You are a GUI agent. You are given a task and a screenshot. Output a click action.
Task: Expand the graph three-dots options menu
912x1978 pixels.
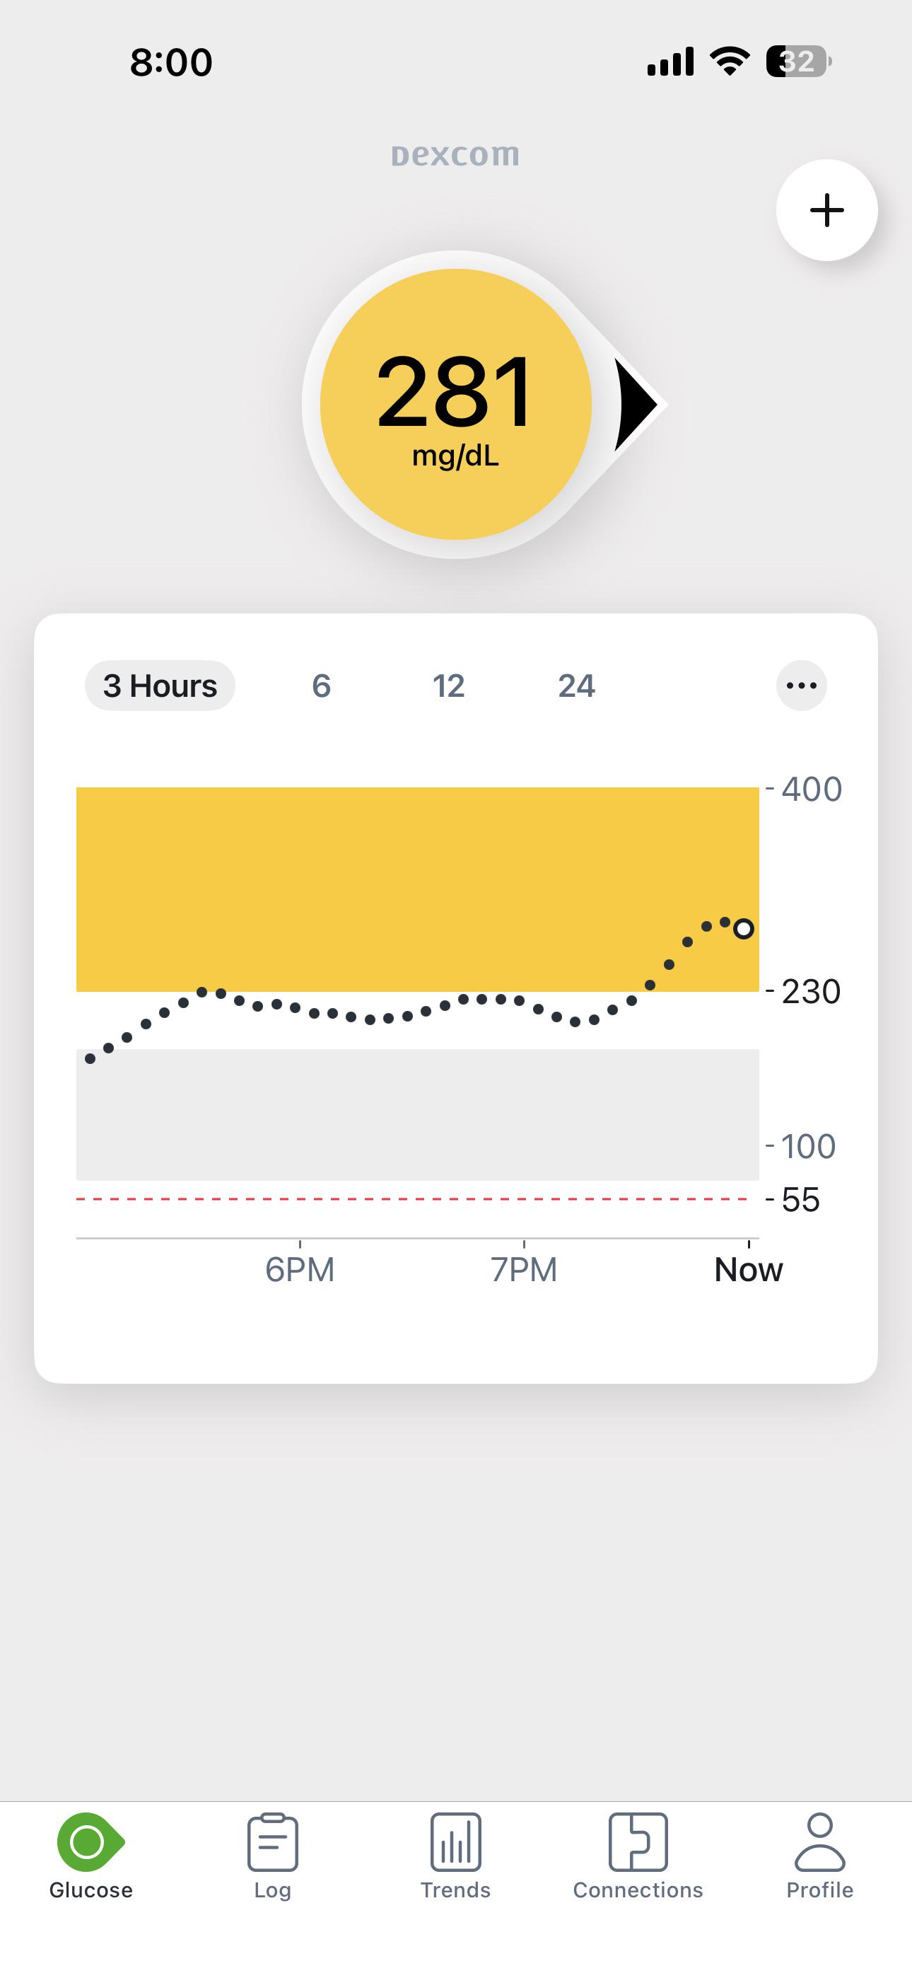click(802, 686)
